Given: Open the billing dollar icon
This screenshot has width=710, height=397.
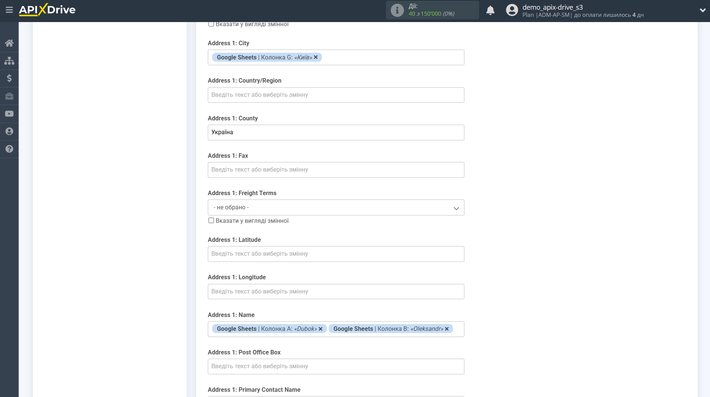Looking at the screenshot, I should pos(9,78).
